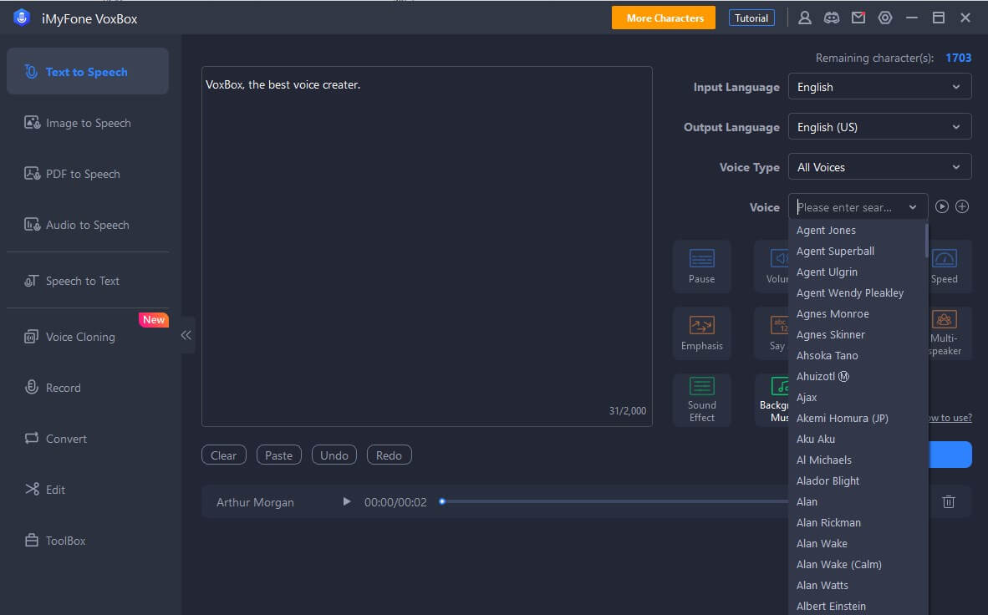The image size is (988, 615).
Task: Click the Undo button
Action: pyautogui.click(x=334, y=455)
